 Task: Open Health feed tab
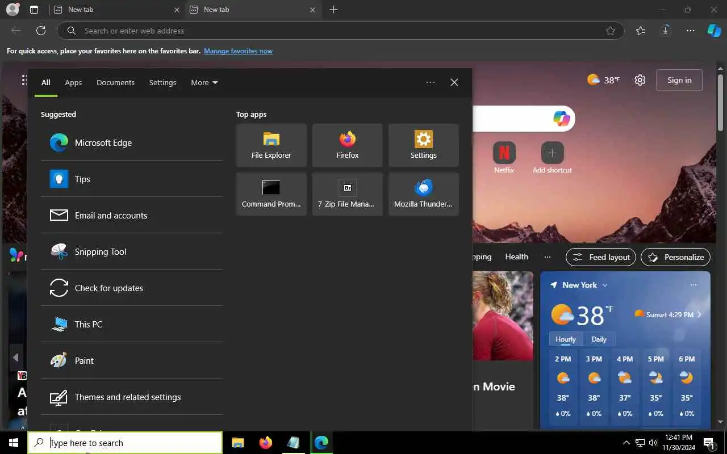517,257
